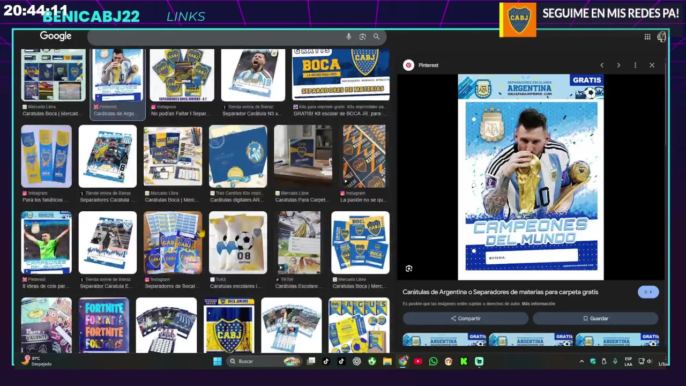Search inside image with Lens icon

[409, 269]
